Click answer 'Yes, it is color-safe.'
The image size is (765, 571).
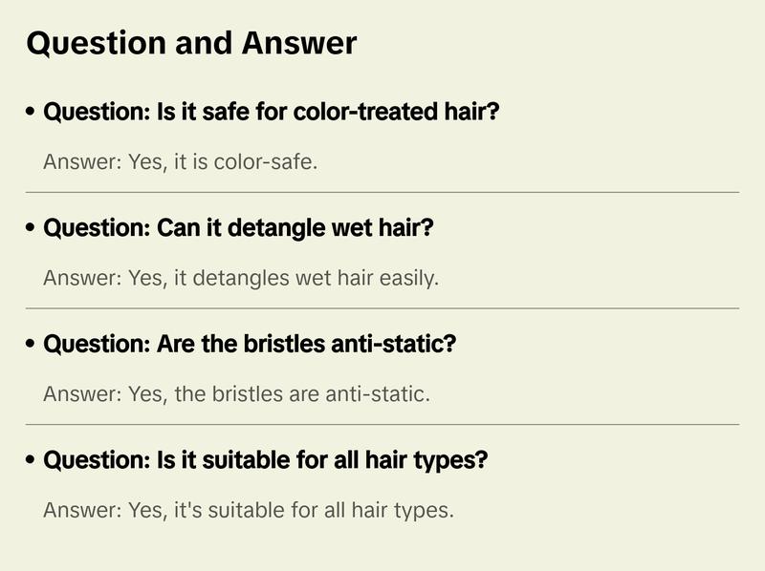pyautogui.click(x=181, y=161)
